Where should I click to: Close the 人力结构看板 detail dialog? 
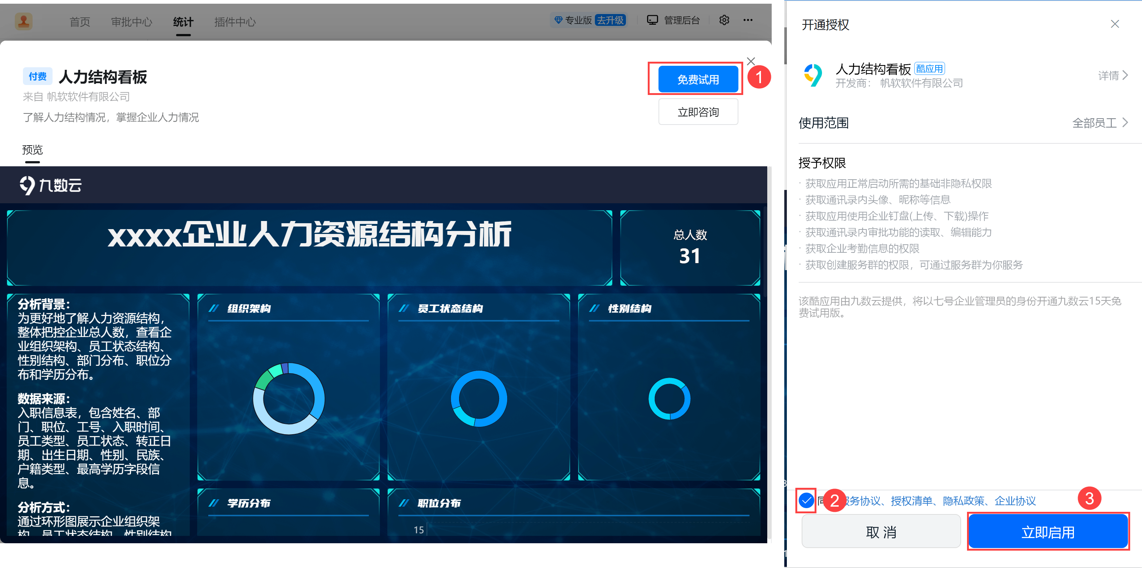tap(751, 61)
